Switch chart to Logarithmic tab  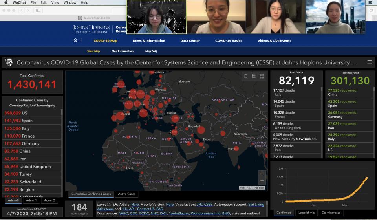[x=306, y=213]
